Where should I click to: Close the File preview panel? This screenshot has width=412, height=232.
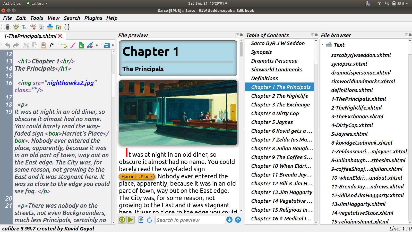[x=241, y=35]
